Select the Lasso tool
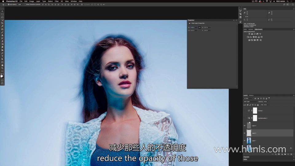295x166 pixels. point(2,17)
